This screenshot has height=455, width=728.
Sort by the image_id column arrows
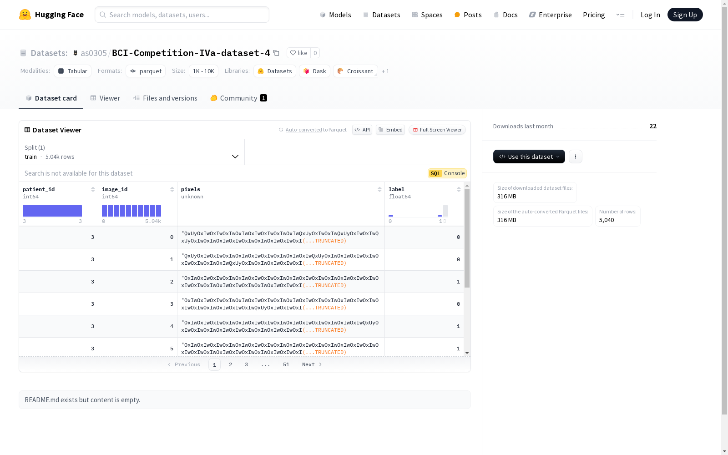click(x=172, y=189)
